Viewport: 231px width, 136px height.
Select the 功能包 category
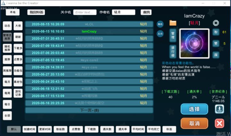(x=18, y=71)
